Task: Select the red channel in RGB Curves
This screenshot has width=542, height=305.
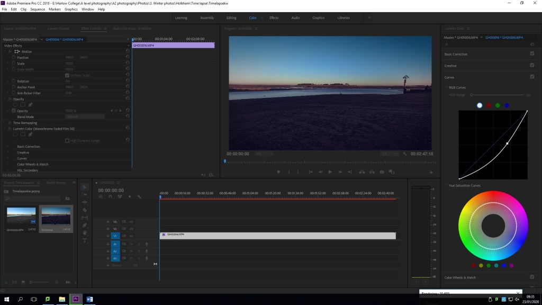Action: [489, 105]
